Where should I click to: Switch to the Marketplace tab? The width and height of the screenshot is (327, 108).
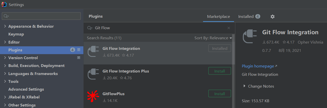(218, 17)
